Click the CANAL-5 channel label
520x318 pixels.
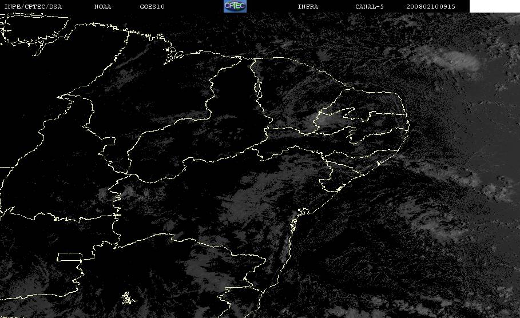tap(370, 7)
